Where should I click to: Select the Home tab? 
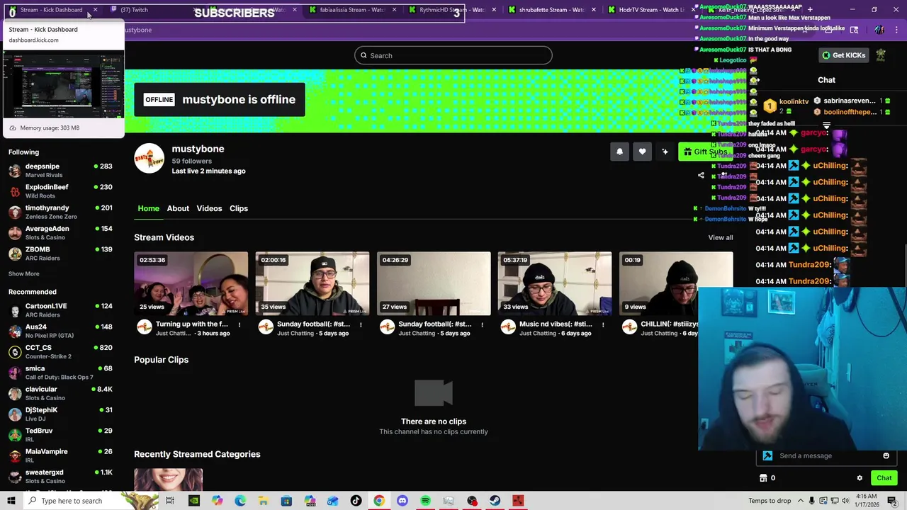[148, 208]
